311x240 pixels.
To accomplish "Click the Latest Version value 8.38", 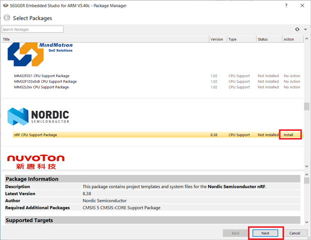I will (87, 193).
